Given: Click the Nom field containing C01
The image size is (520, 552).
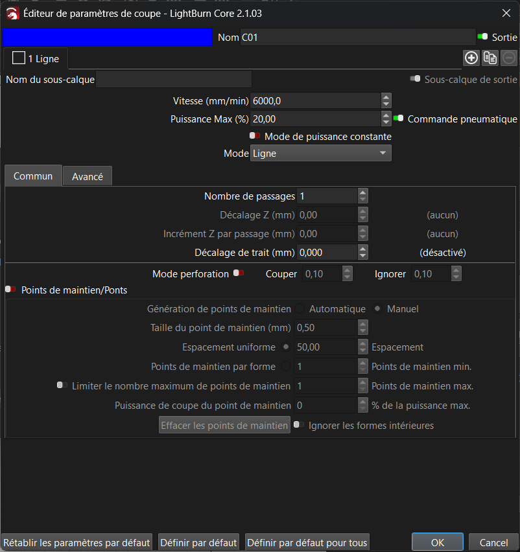Looking at the screenshot, I should pyautogui.click(x=358, y=37).
